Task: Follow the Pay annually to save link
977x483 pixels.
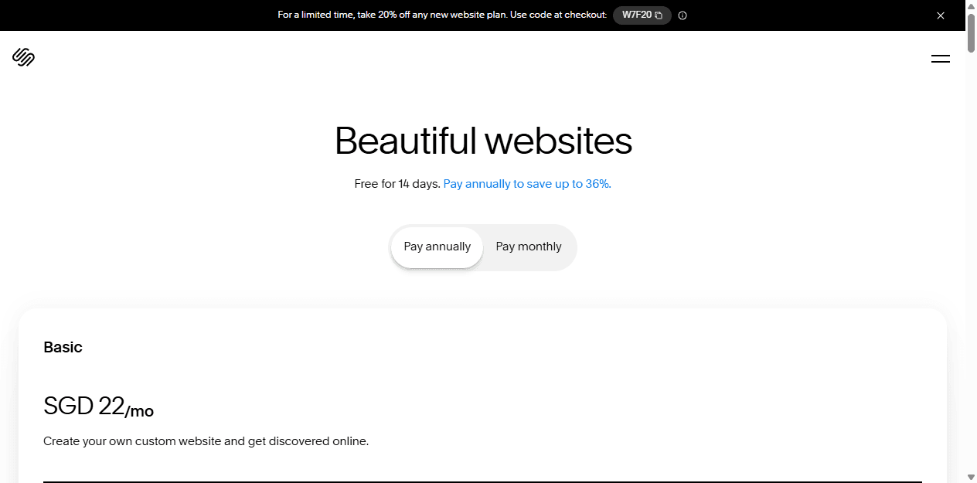Action: tap(527, 184)
